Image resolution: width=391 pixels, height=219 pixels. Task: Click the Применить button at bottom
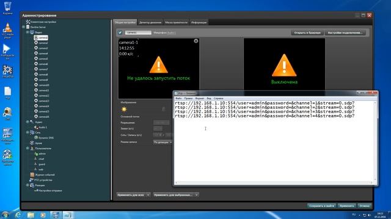346,206
